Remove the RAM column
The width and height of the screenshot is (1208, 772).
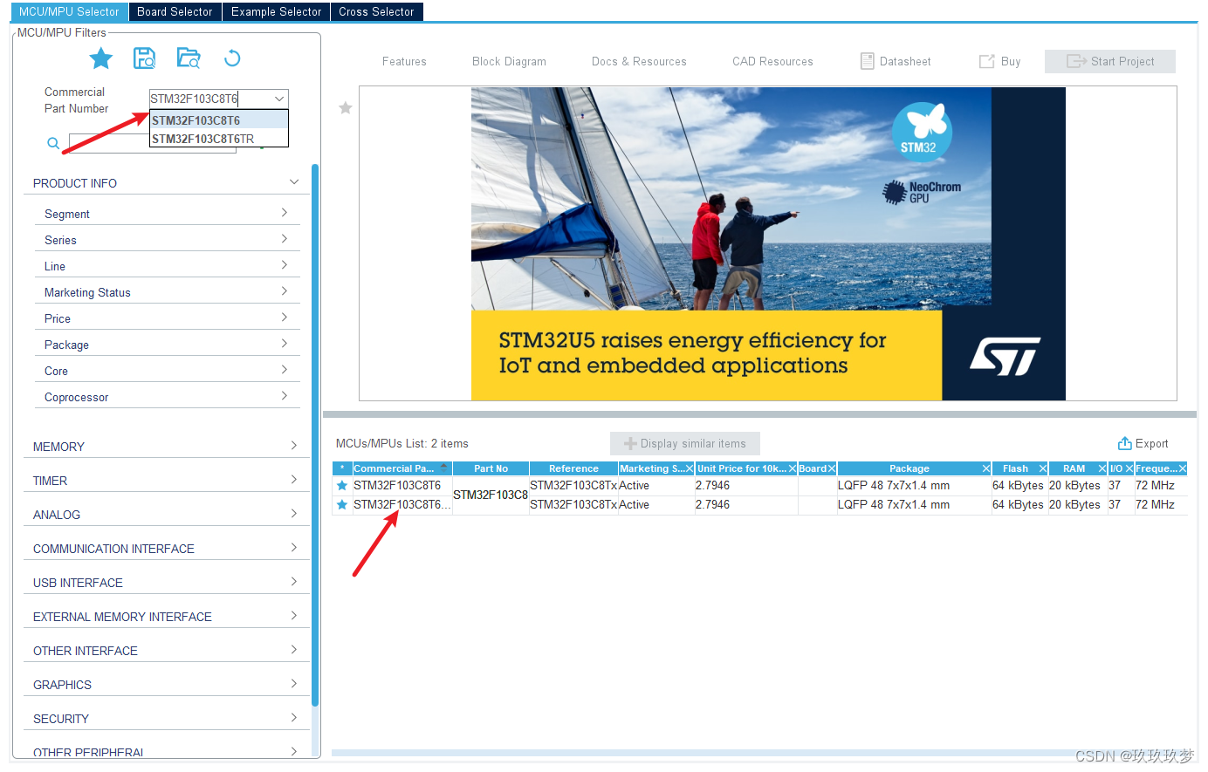pos(1102,468)
